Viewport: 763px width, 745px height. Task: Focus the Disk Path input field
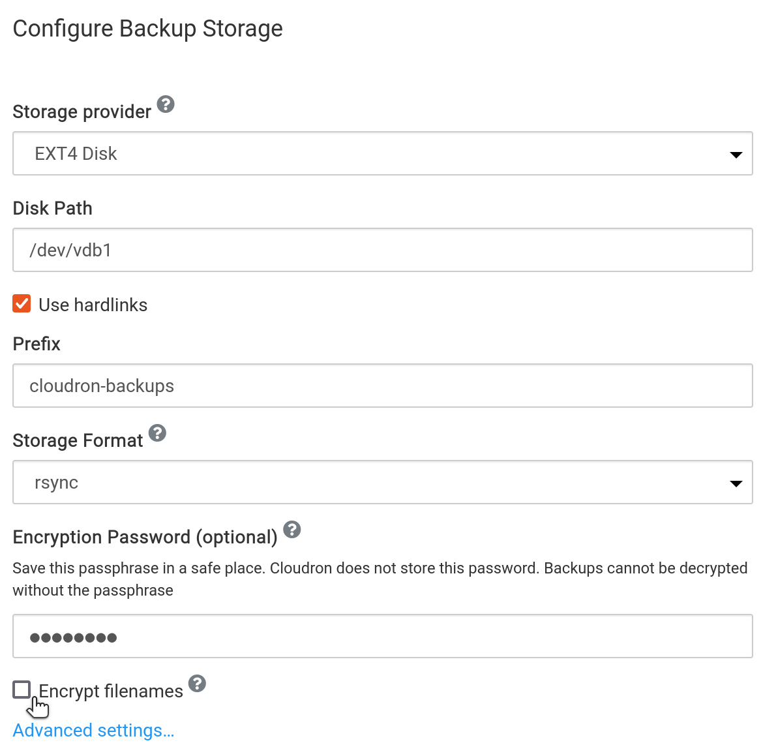click(382, 251)
